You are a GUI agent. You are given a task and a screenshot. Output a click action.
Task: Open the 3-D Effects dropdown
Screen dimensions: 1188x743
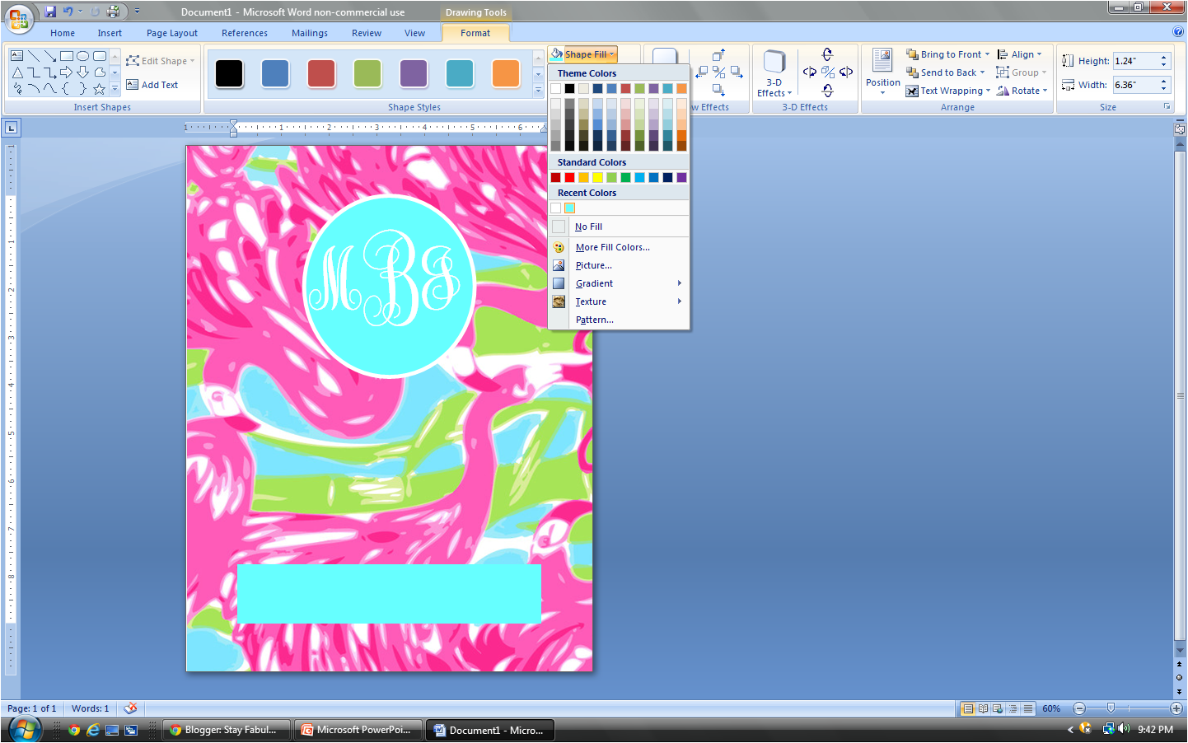pos(774,73)
